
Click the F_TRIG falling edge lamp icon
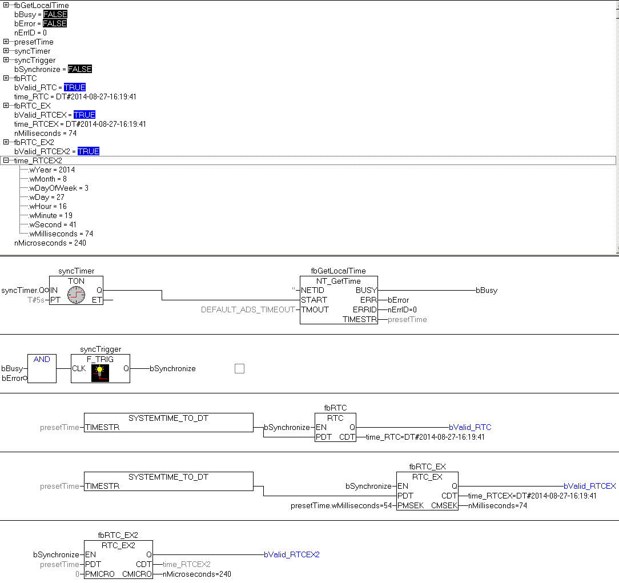click(x=100, y=373)
